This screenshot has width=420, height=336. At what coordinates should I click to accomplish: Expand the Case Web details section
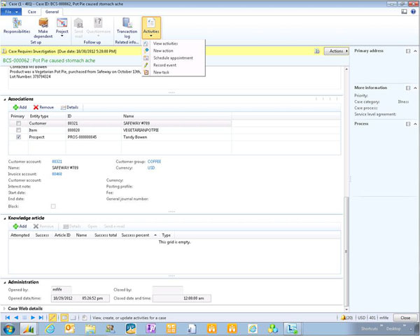coord(25,308)
